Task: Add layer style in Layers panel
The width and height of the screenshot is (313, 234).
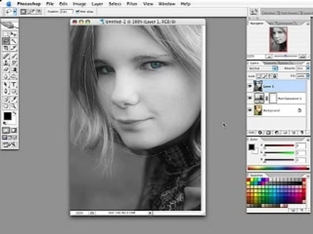Action: pos(260,133)
